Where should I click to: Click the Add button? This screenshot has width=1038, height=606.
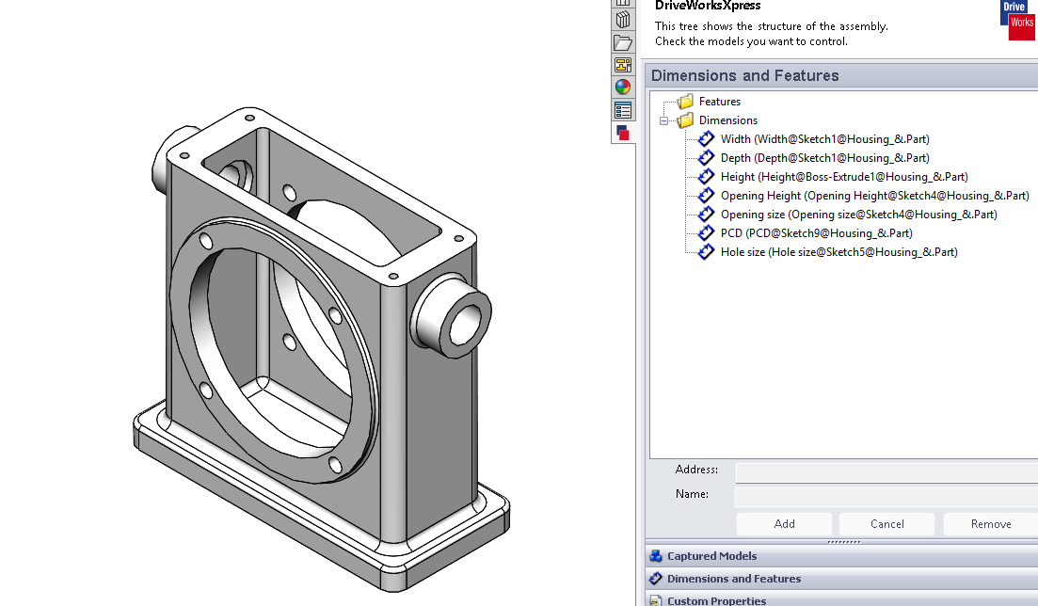(x=783, y=523)
